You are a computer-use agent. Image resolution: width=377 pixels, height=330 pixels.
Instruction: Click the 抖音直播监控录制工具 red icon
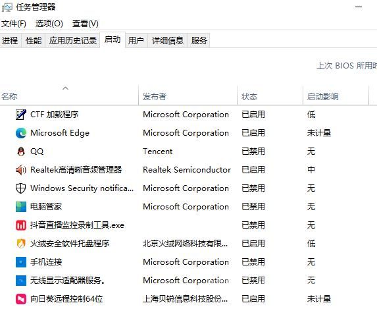[x=21, y=225]
